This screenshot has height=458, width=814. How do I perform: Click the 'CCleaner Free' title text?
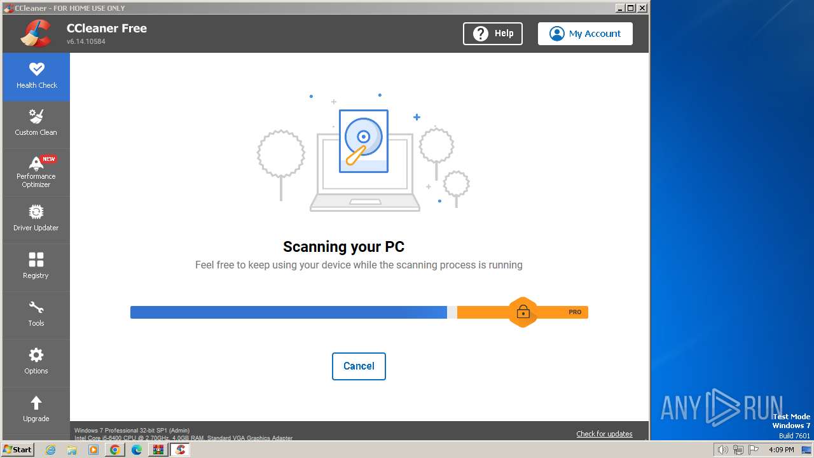coord(107,28)
